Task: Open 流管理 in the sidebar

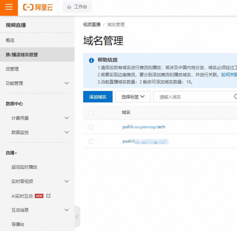Action: (12, 69)
